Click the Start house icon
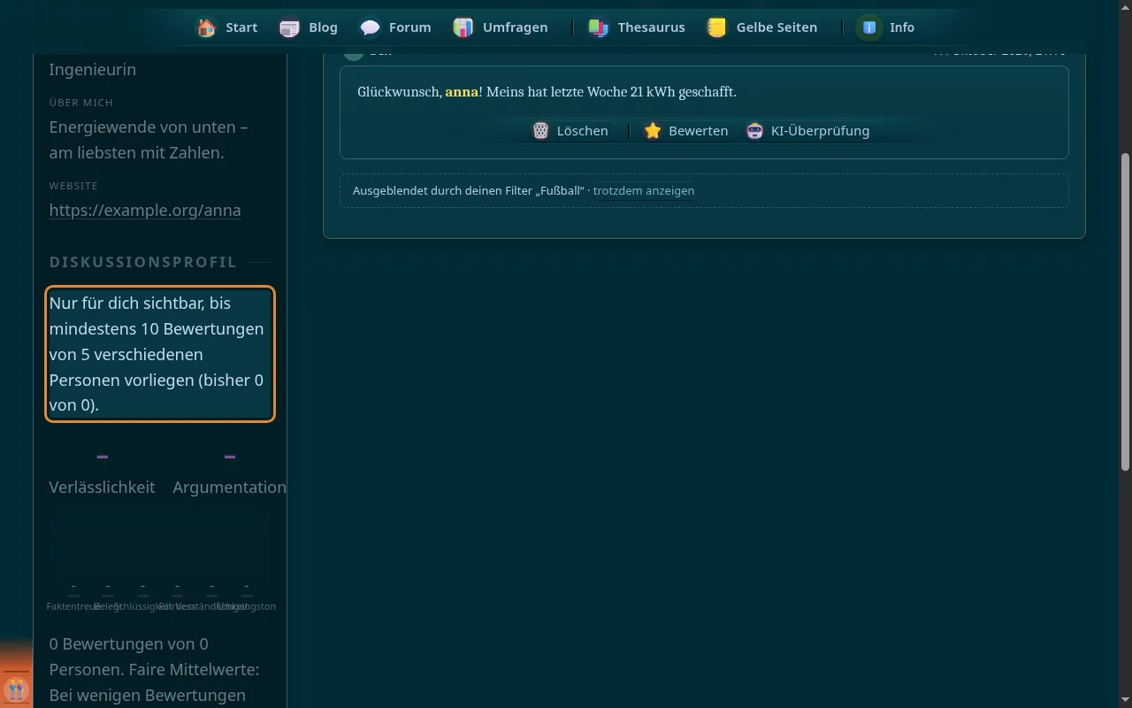This screenshot has width=1132, height=708. pos(207,27)
